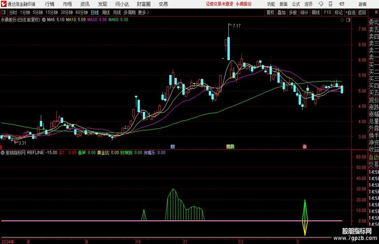Viewport: 379px width, 244px height.
Task: Click the 贪嘴乐: 0.00 indicator value
Action: pos(154,153)
